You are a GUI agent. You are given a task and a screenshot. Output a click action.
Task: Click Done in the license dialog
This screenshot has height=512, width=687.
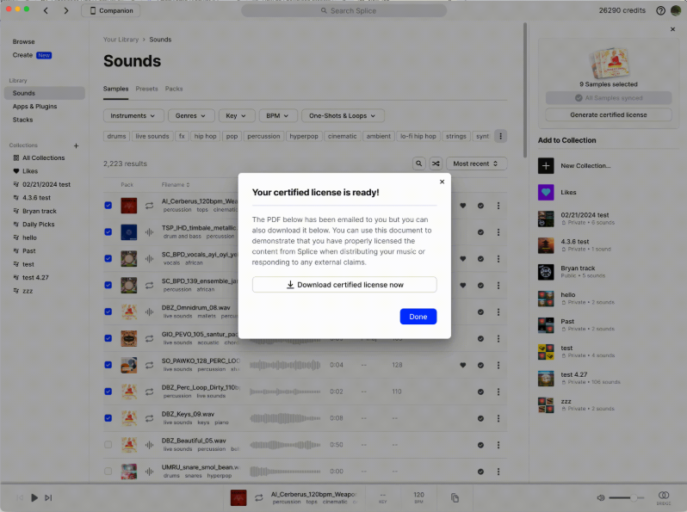[418, 317]
